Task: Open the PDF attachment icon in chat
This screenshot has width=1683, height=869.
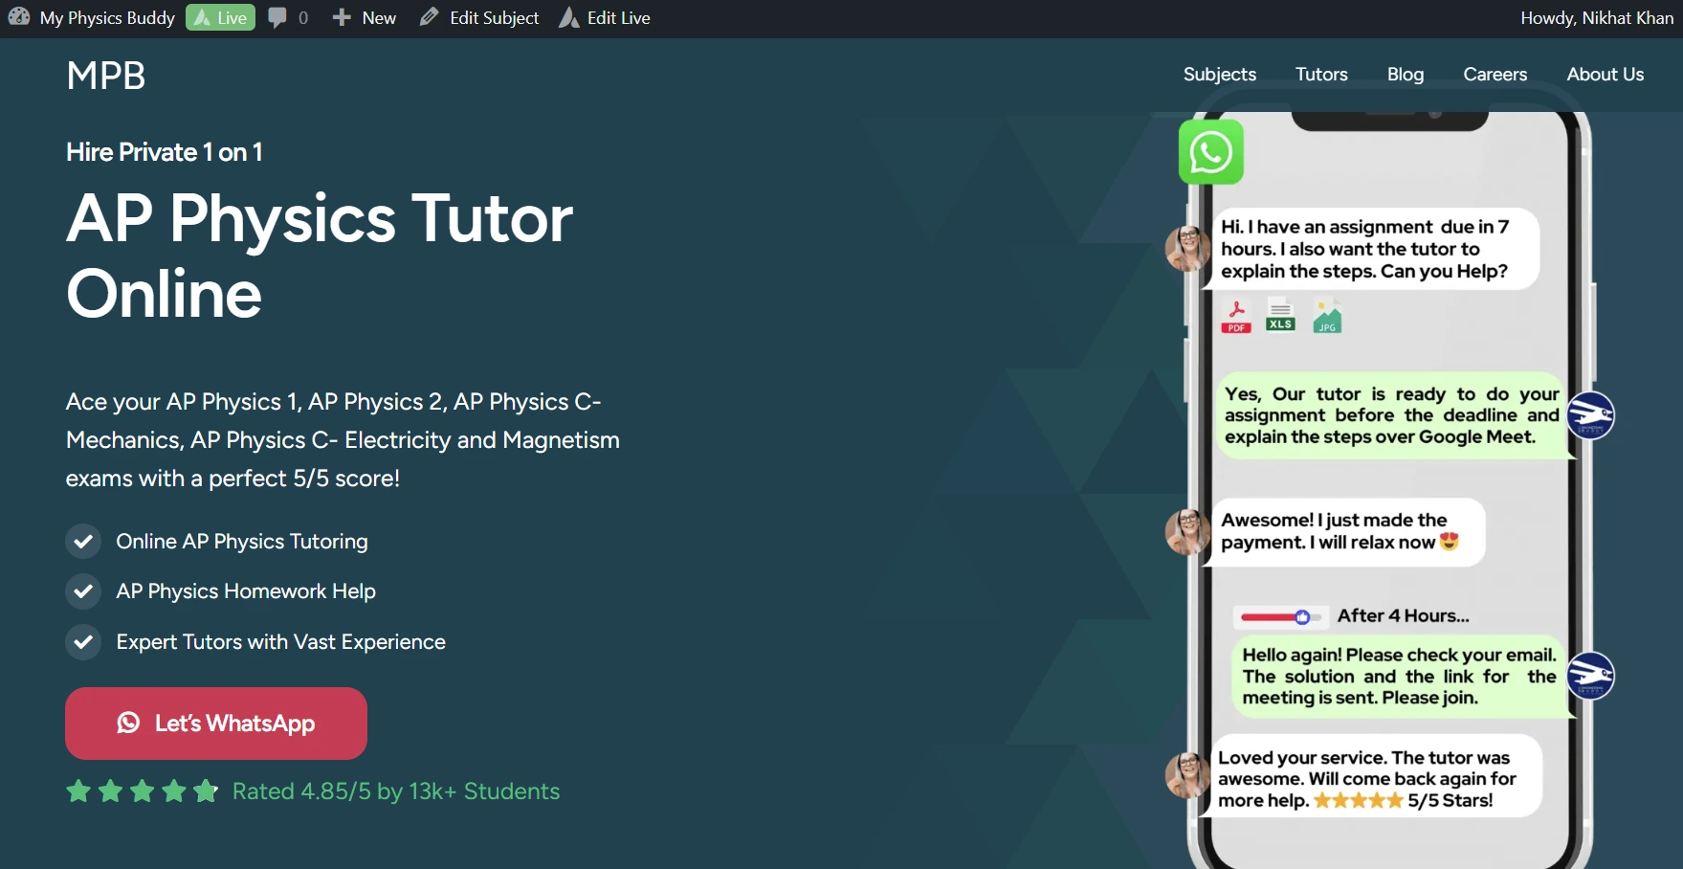Action: [1235, 316]
